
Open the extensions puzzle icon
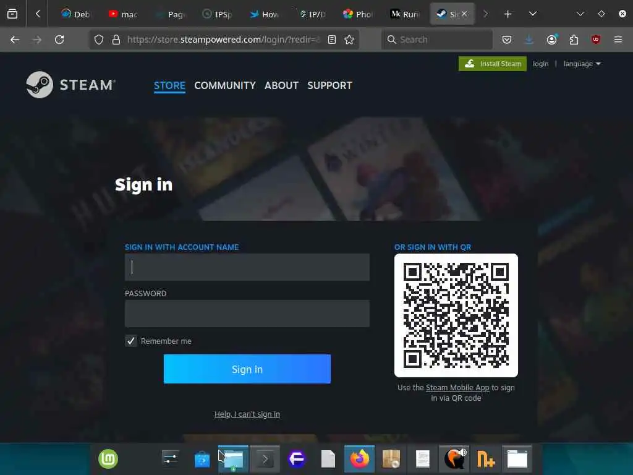(574, 40)
